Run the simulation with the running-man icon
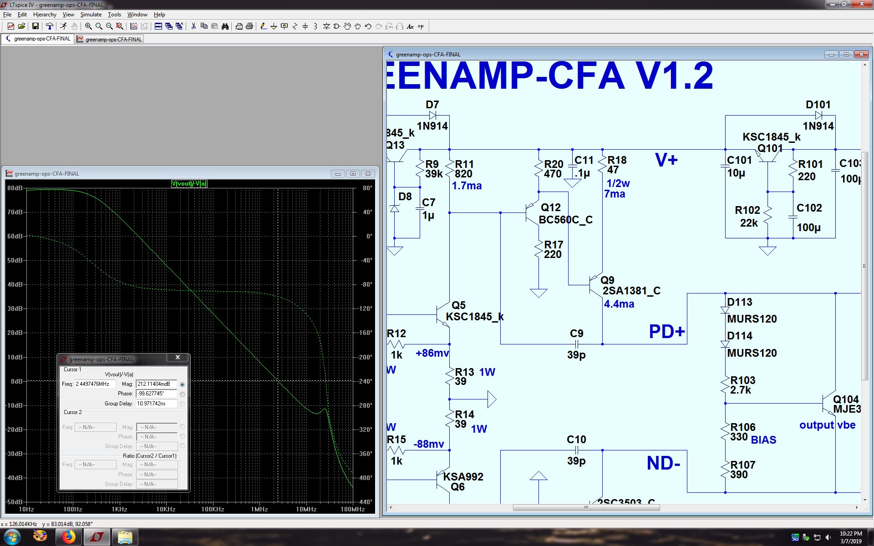Viewport: 874px width, 546px height. coord(63,26)
